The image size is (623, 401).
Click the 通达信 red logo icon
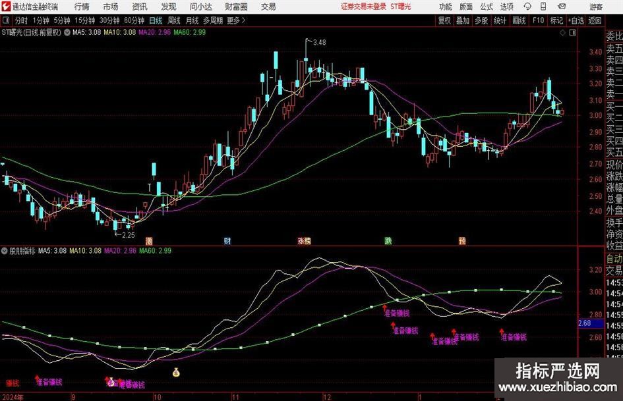(5, 7)
